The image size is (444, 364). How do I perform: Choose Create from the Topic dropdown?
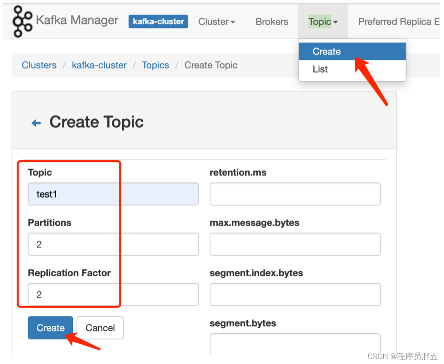[x=352, y=51]
